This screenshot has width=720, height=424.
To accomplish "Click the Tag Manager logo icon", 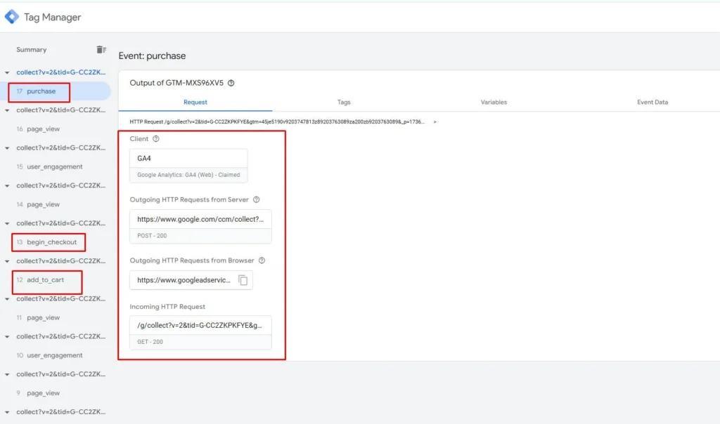I will 12,17.
